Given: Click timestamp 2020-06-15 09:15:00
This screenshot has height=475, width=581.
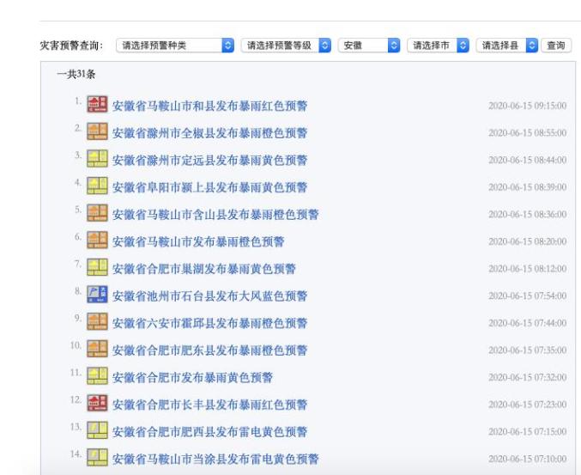Looking at the screenshot, I should coord(527,106).
